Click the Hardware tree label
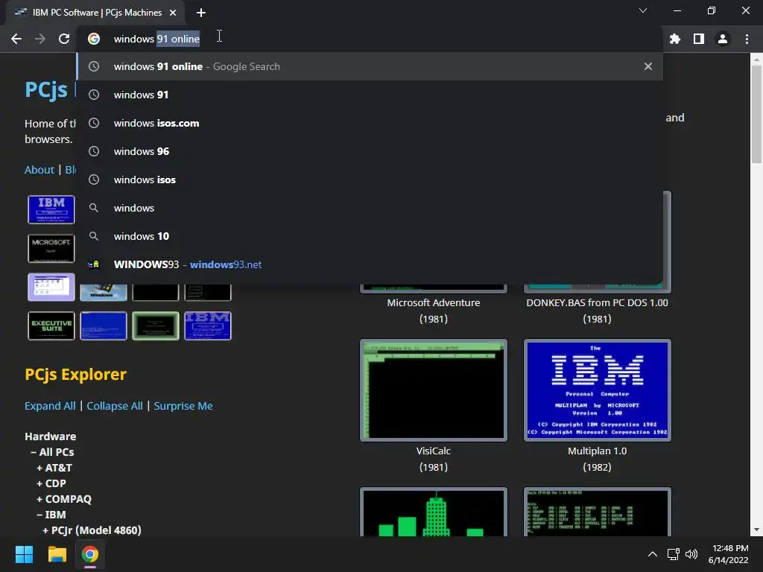 (51, 436)
